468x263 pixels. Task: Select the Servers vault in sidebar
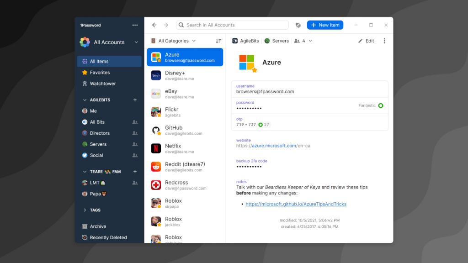98,144
